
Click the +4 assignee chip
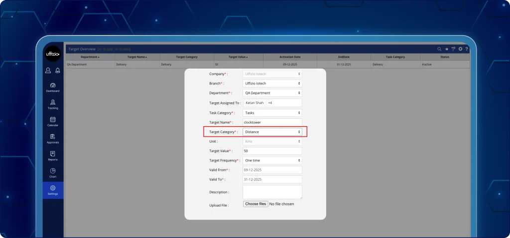click(270, 102)
